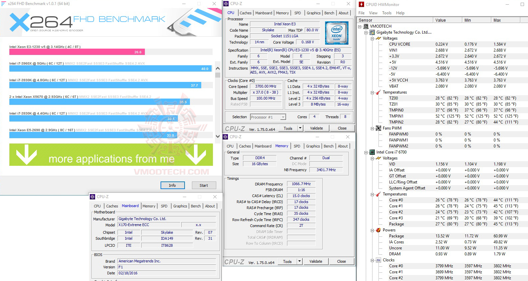Open the arrow beside Tools in the CPU-Z Processor window

coord(300,128)
